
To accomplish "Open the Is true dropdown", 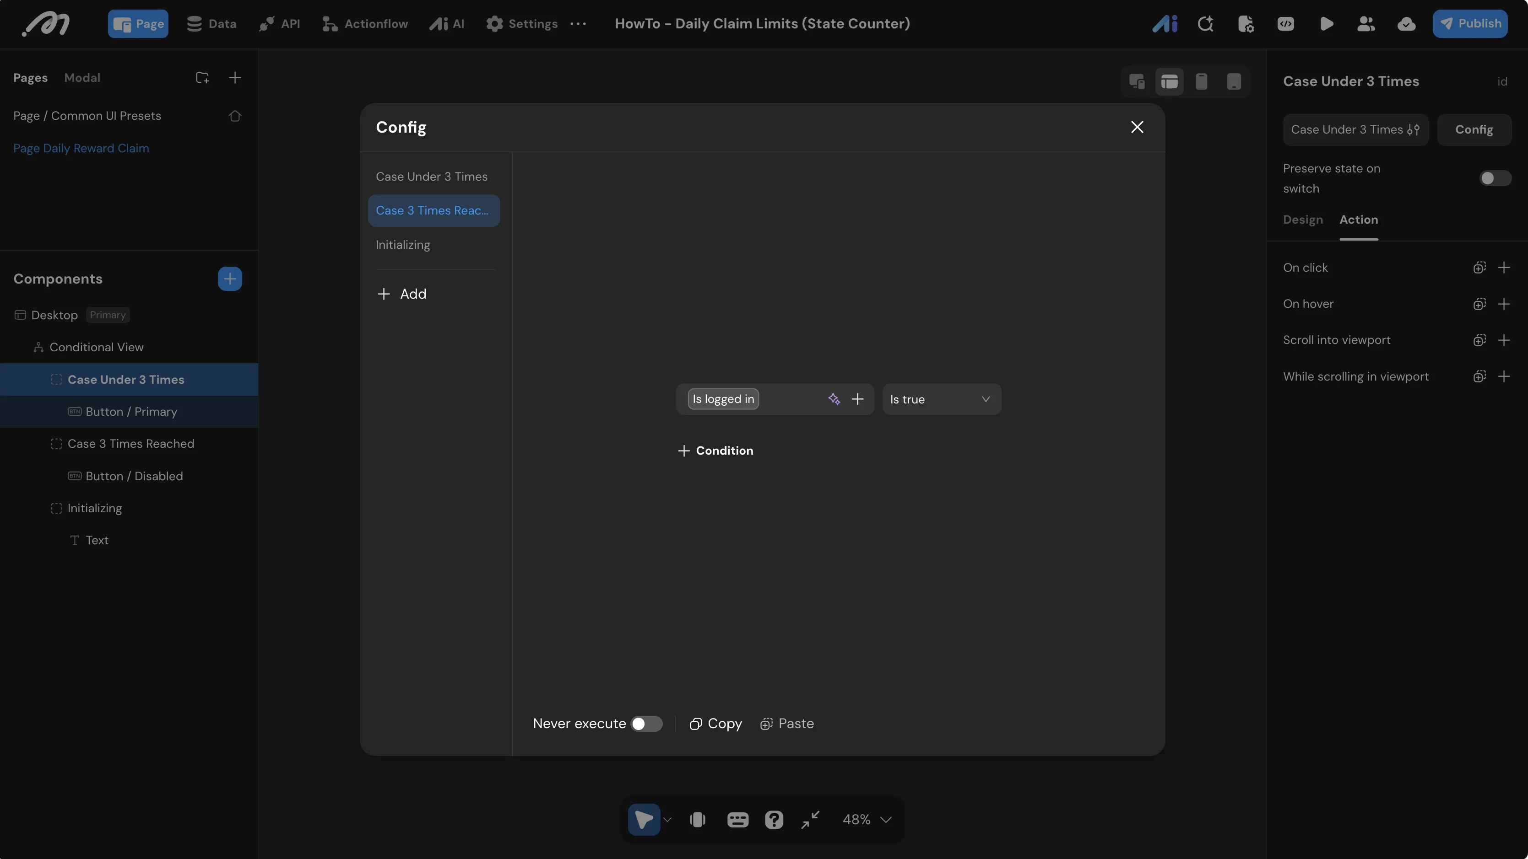I will tap(941, 399).
